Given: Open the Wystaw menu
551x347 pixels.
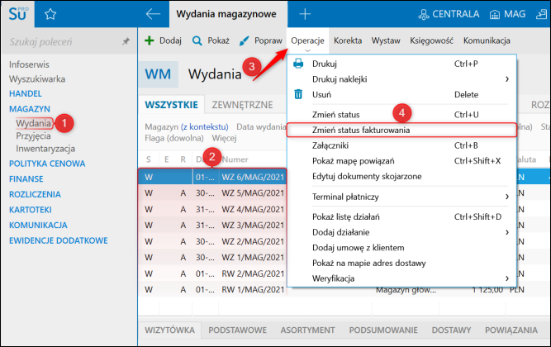Looking at the screenshot, I should point(386,40).
